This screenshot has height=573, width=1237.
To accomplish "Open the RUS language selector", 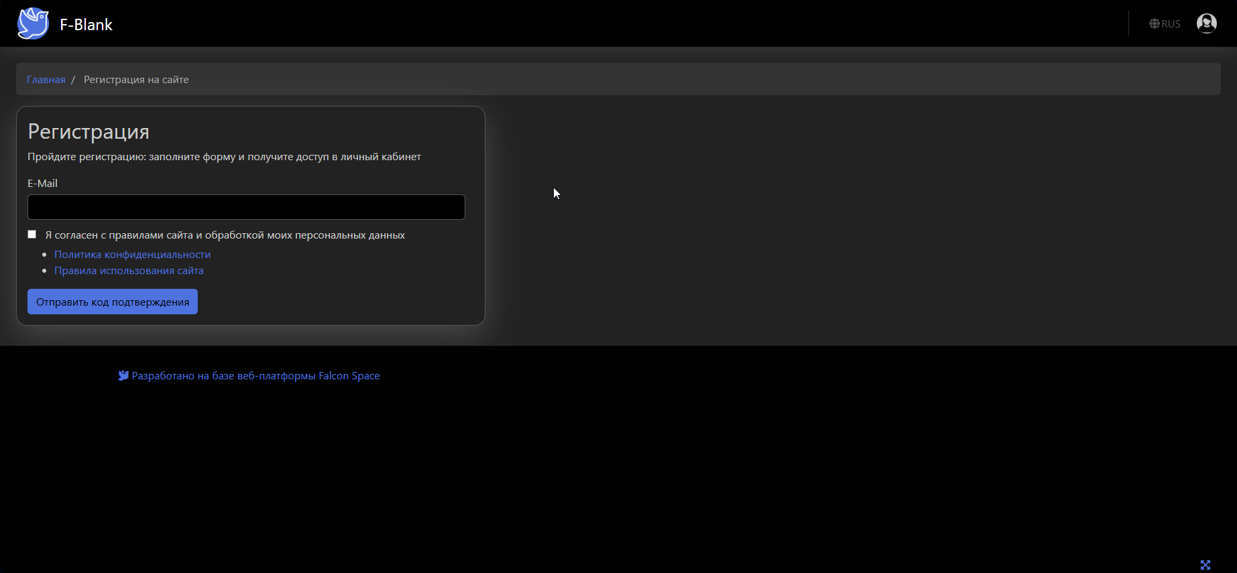I will (x=1171, y=23).
